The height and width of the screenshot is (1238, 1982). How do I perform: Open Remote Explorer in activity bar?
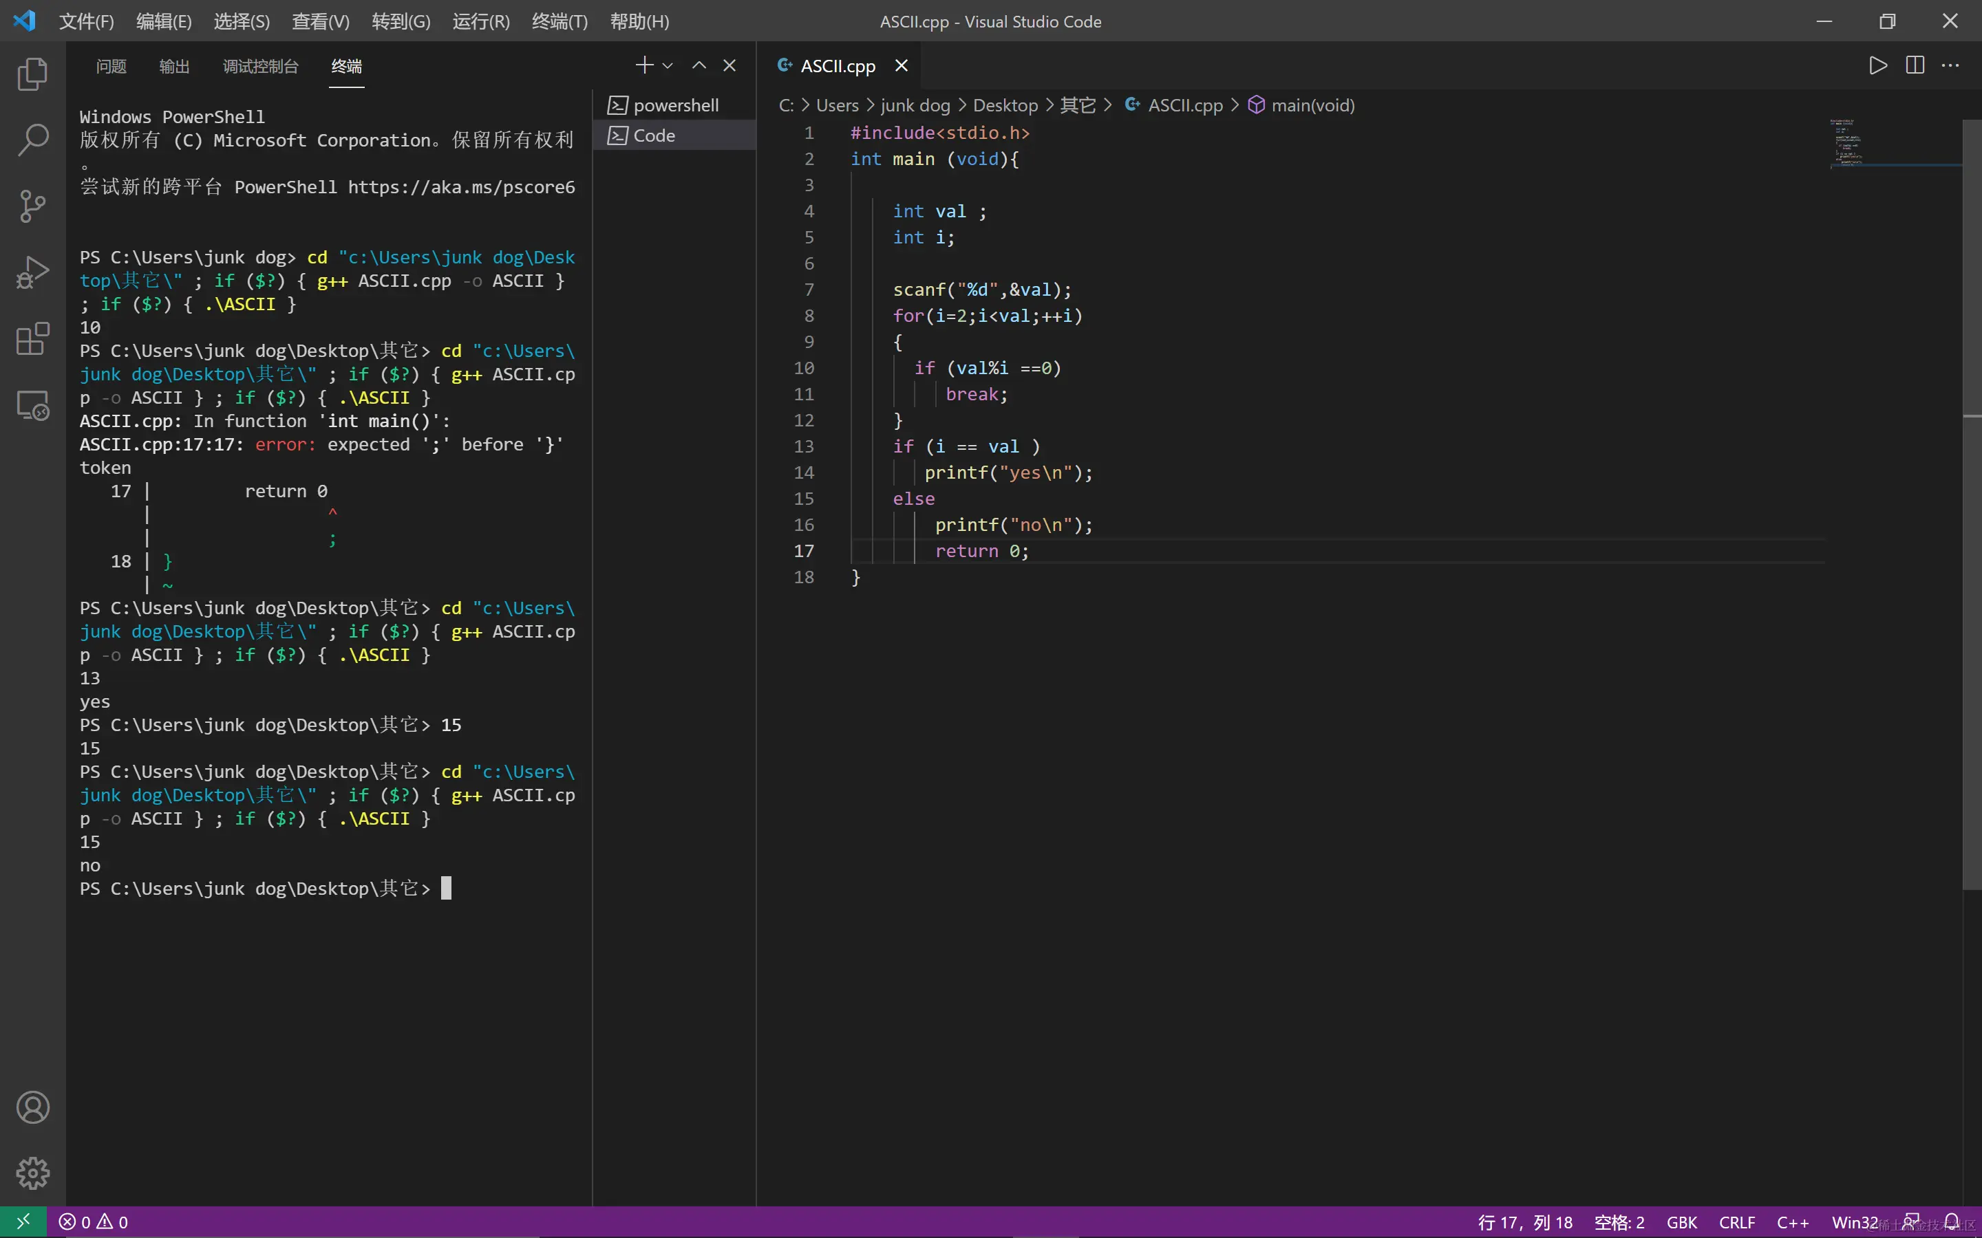point(33,405)
